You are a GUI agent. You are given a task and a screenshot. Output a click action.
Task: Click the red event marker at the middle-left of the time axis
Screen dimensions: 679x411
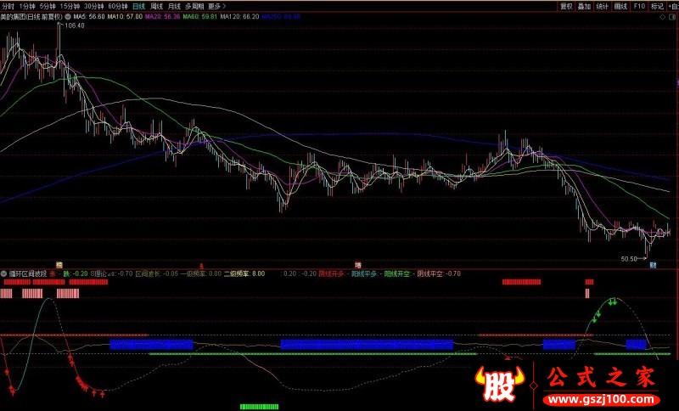(x=201, y=265)
